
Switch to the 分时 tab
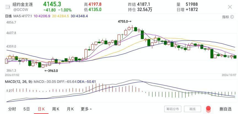(x=12, y=109)
